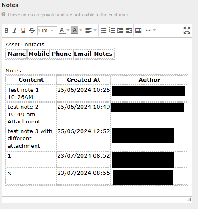Select the "Phone" column header cell
The height and width of the screenshot is (209, 198).
click(62, 54)
